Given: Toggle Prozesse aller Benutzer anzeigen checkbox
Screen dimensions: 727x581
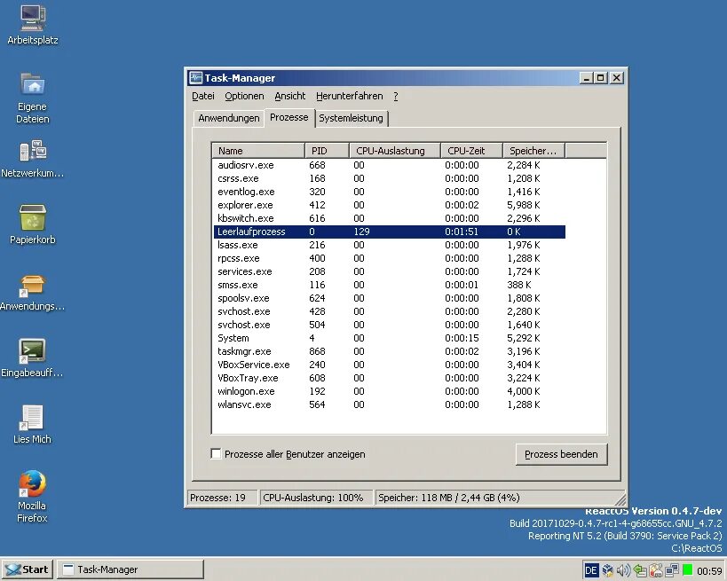Looking at the screenshot, I should coord(216,453).
